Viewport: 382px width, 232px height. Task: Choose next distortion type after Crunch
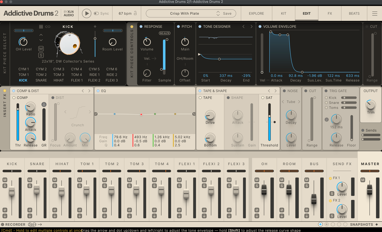(90, 112)
